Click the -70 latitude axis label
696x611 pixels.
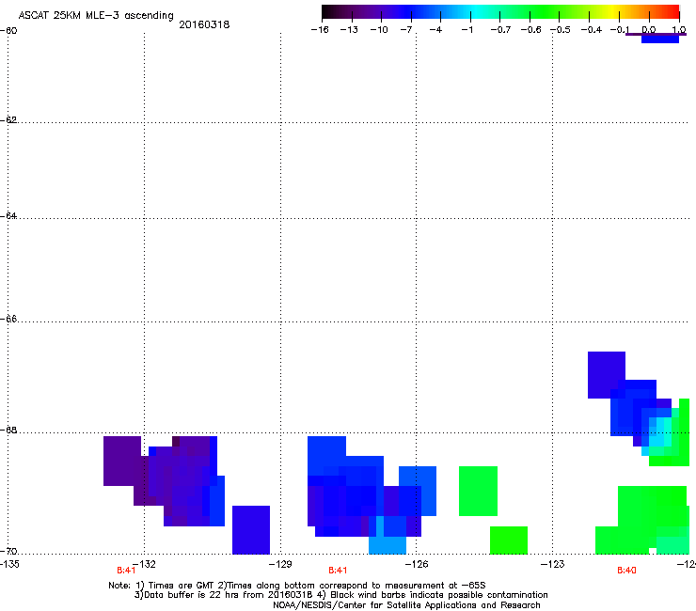coord(8,552)
